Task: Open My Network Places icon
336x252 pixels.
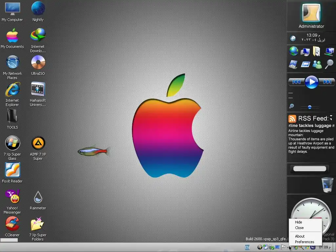Action: [x=12, y=67]
